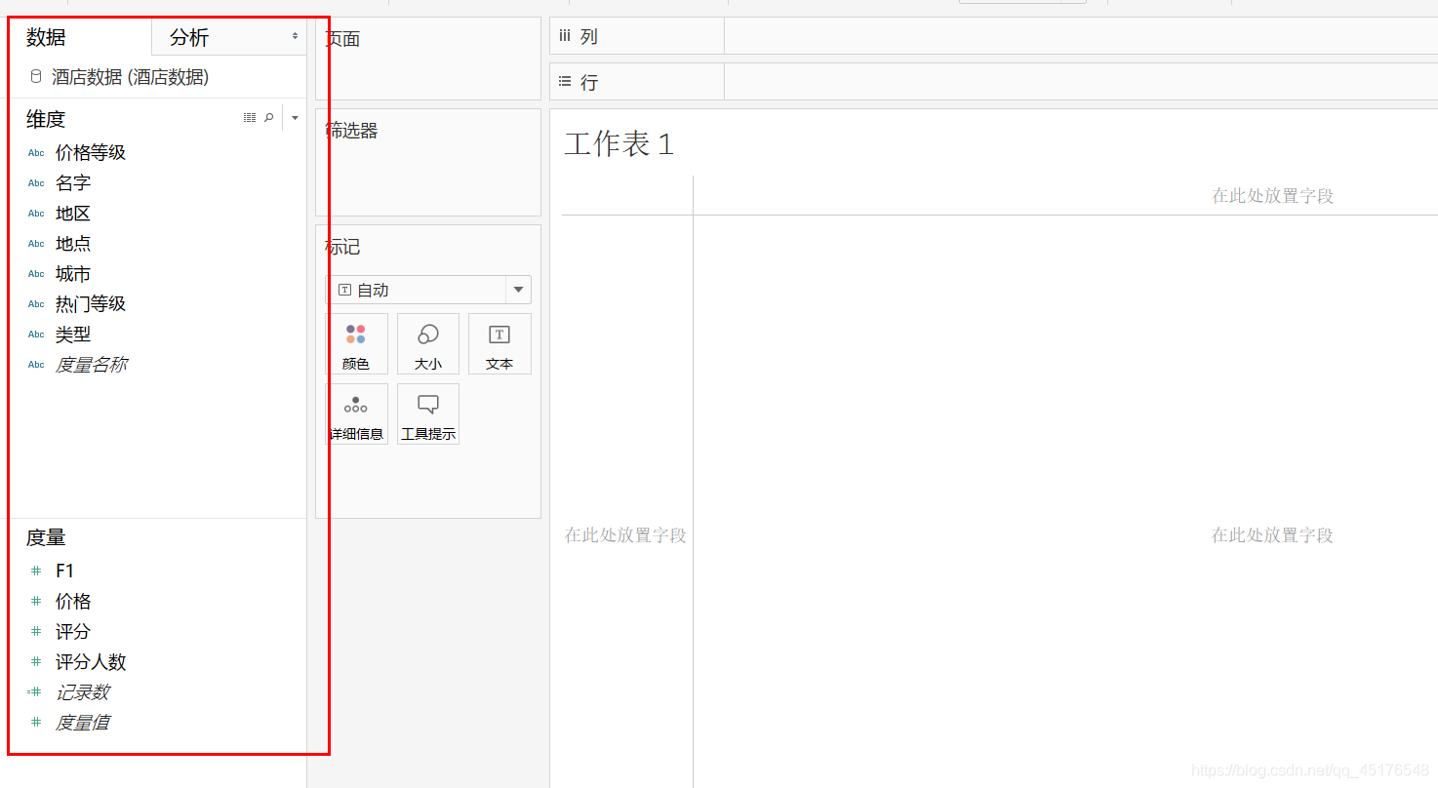Click the number icon next to 评分人数

coord(36,661)
